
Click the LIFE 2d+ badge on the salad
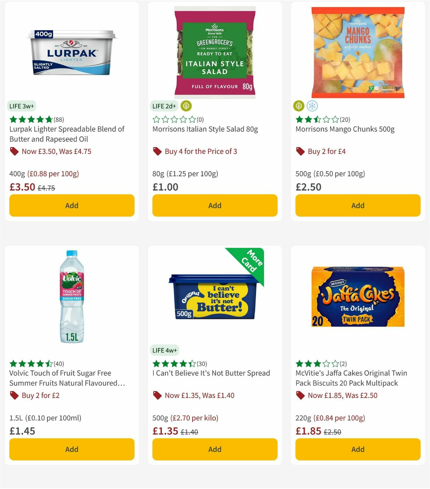164,106
